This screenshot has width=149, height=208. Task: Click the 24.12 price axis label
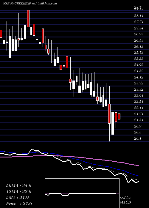point(139,77)
